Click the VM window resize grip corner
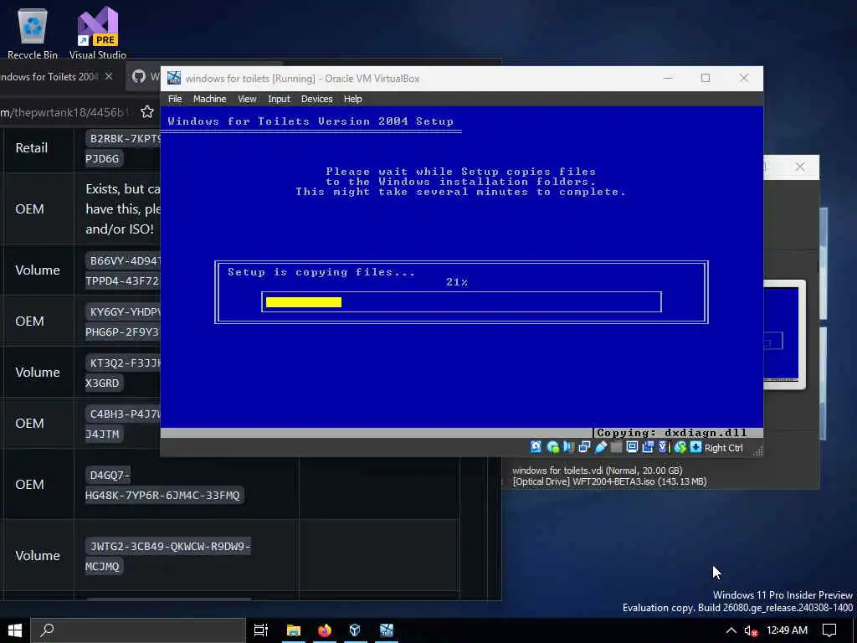857x643 pixels. [757, 451]
